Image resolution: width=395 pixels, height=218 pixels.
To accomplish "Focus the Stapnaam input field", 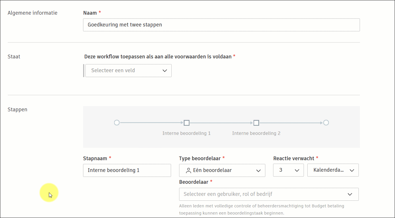I will pyautogui.click(x=127, y=170).
